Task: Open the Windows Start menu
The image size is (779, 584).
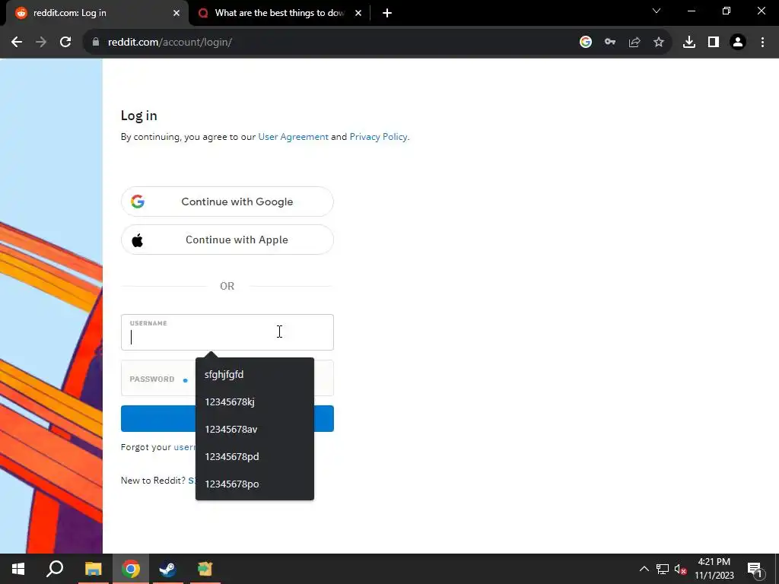Action: click(x=18, y=569)
